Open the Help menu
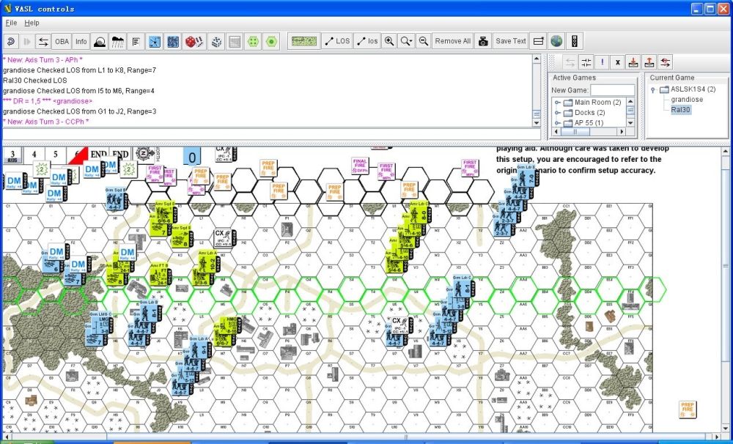 coord(32,23)
